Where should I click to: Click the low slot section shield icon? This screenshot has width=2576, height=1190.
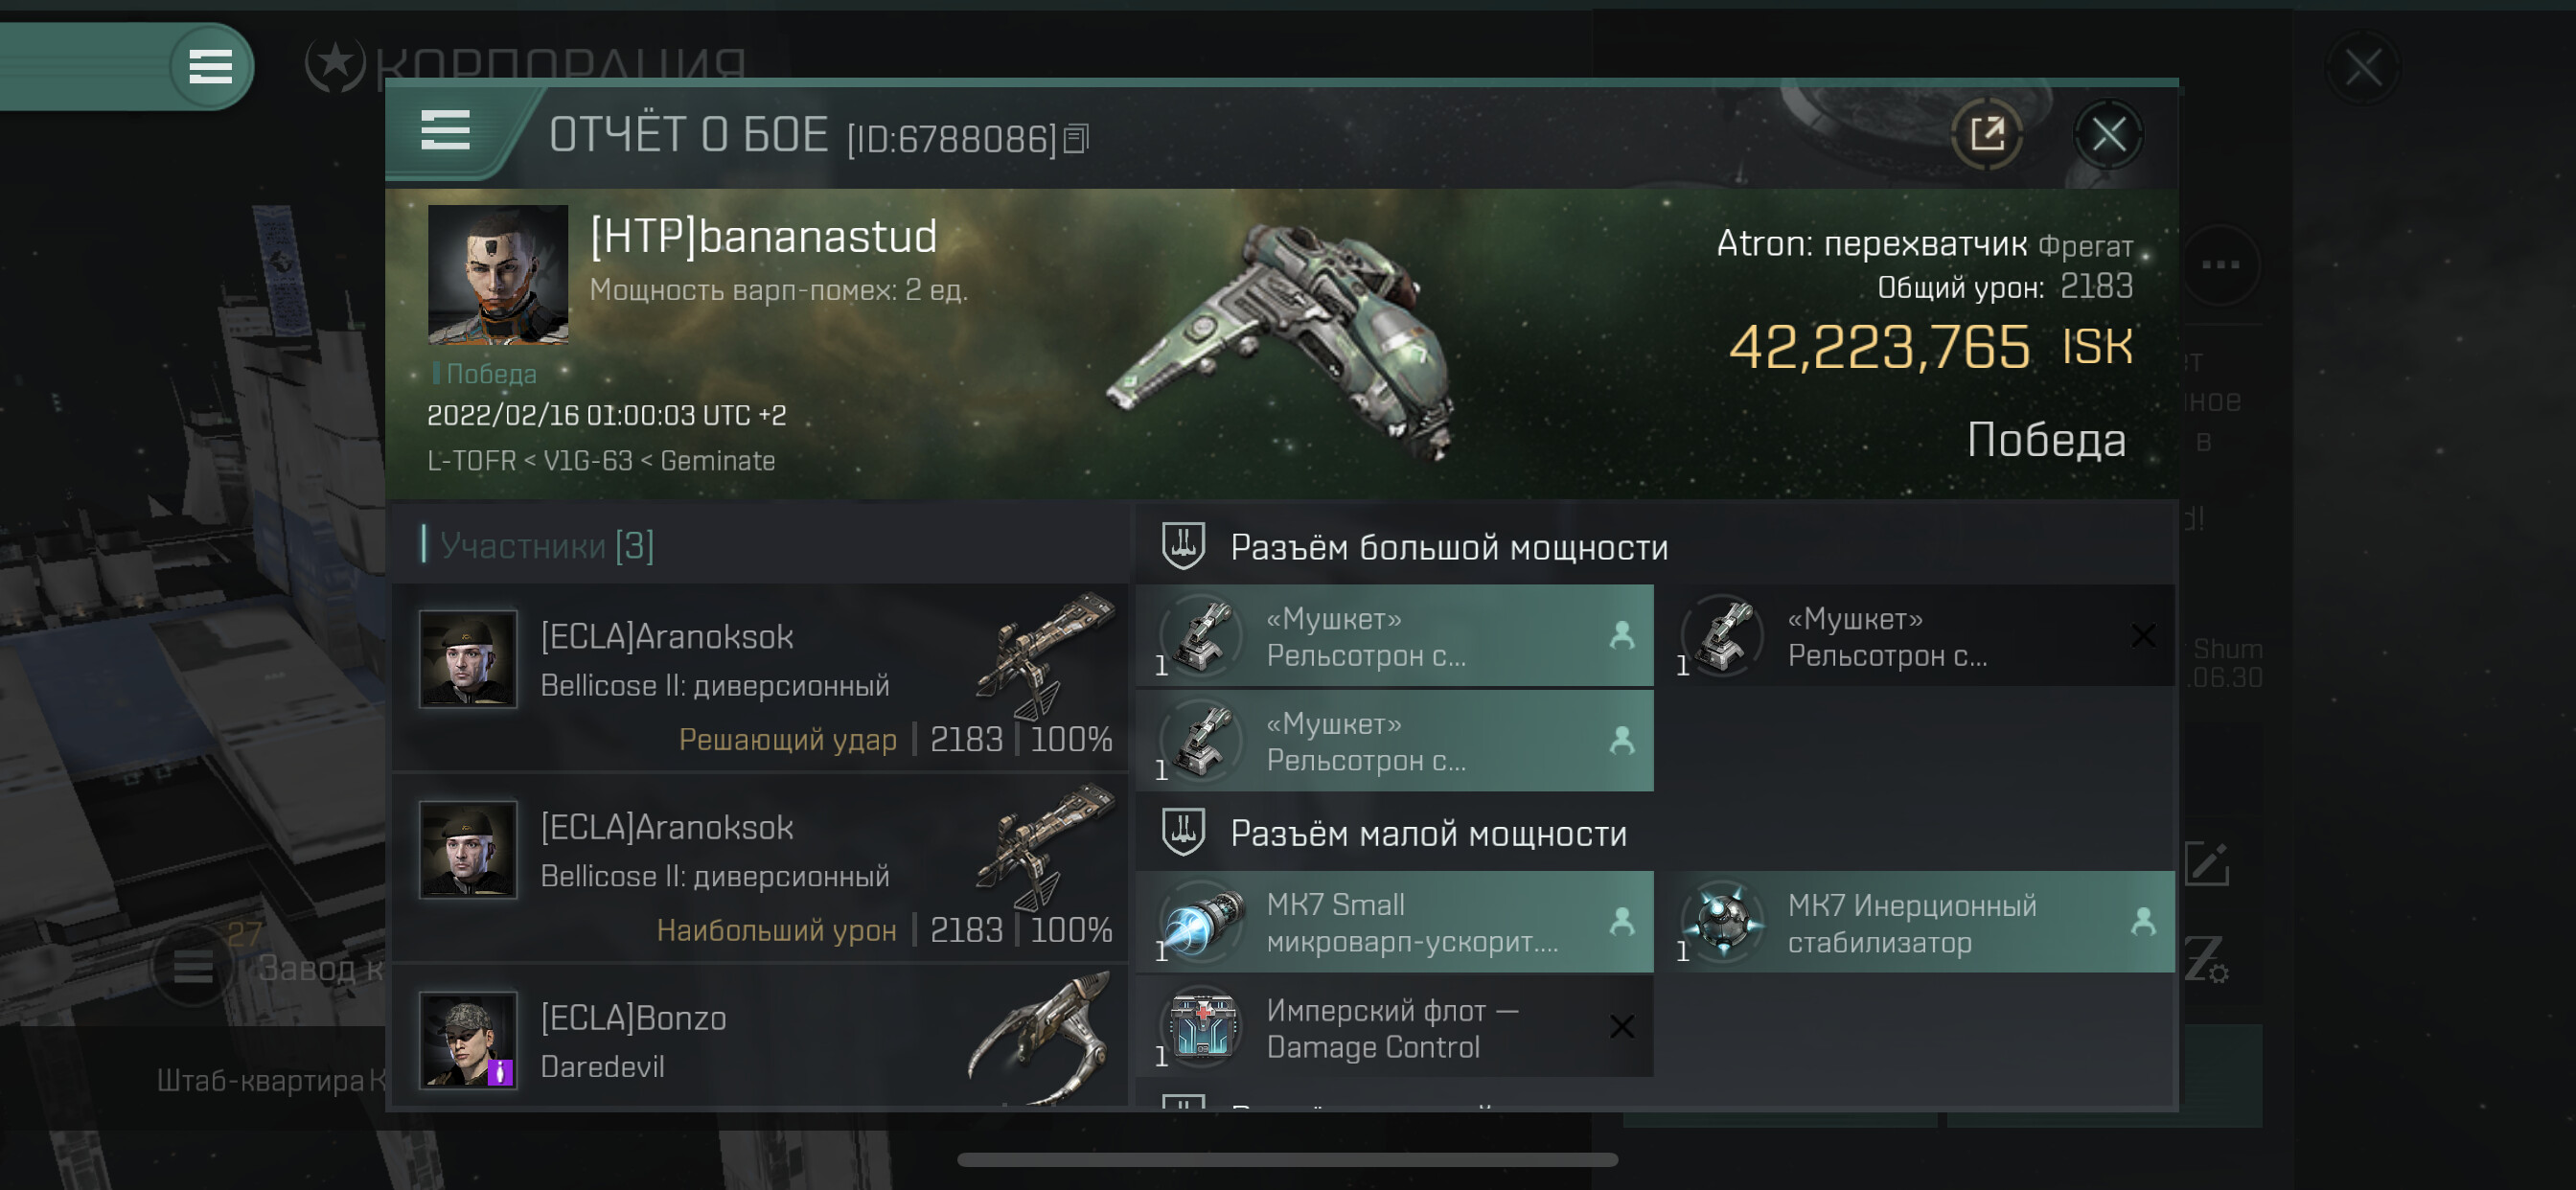(x=1183, y=832)
